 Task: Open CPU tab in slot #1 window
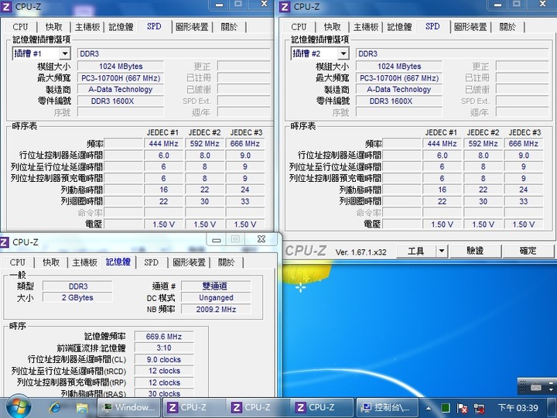[20, 26]
